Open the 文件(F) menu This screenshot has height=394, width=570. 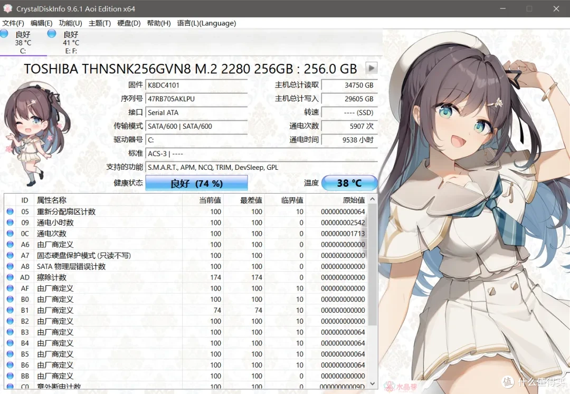click(x=13, y=23)
